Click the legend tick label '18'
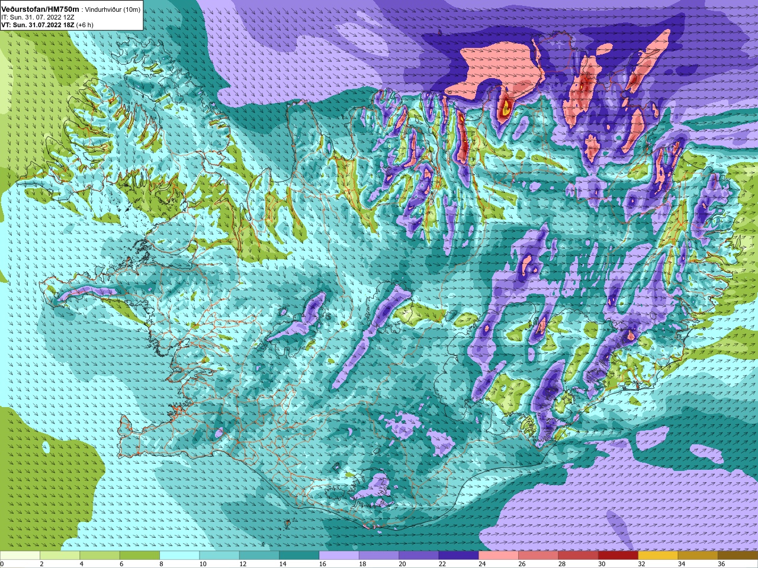Viewport: 758px width, 568px height. pyautogui.click(x=362, y=564)
